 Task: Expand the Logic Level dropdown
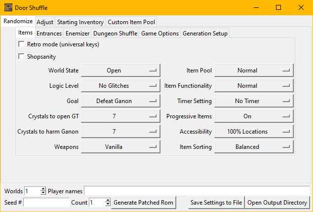(120, 86)
